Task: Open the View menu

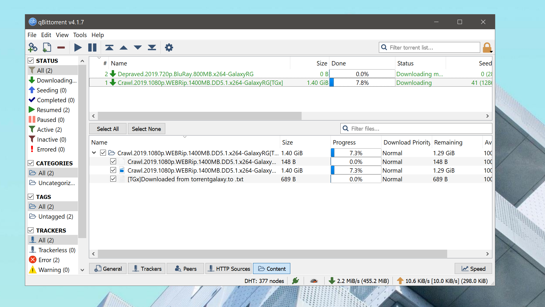Action: 62,35
